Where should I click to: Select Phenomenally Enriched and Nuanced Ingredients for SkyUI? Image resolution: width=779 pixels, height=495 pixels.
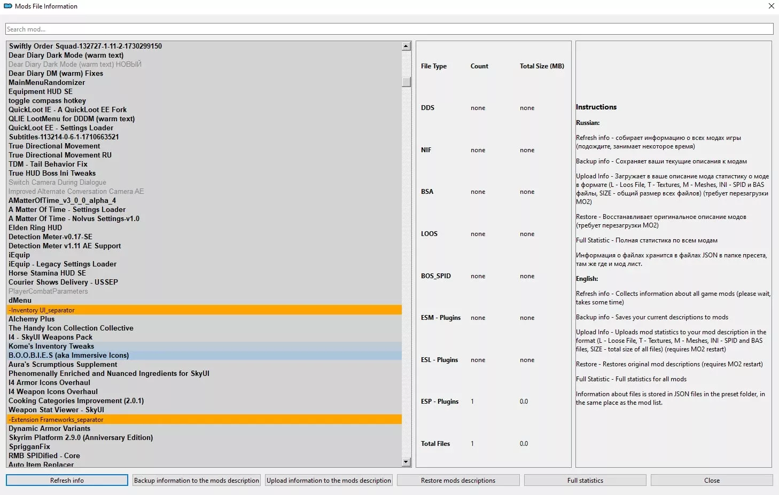(109, 373)
